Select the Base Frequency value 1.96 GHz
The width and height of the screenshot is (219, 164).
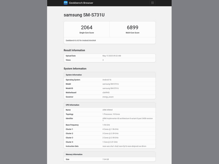[x=106, y=125]
